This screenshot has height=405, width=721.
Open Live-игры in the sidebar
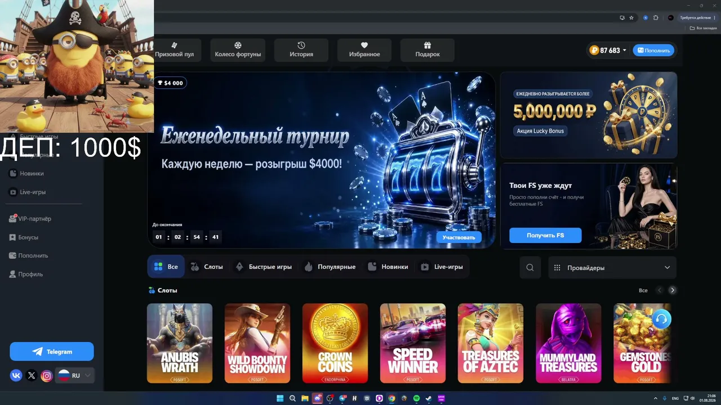(x=28, y=192)
